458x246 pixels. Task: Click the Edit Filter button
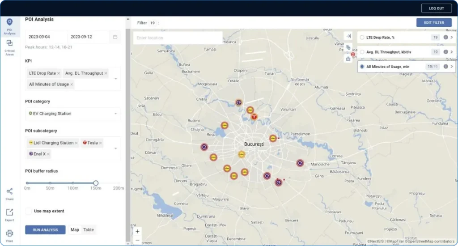433,22
